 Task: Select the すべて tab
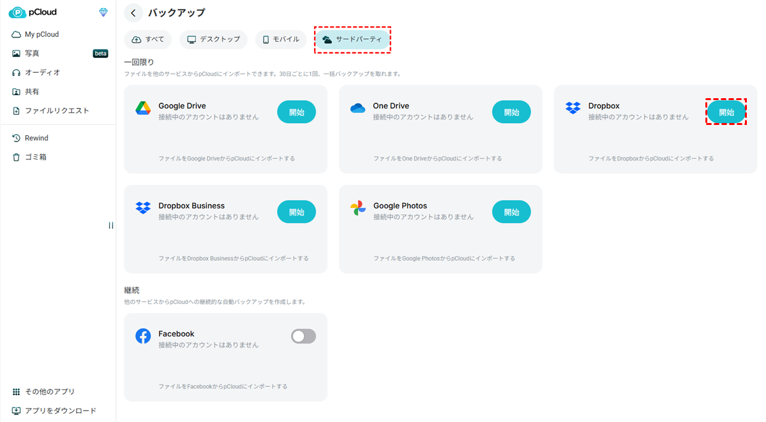point(148,40)
